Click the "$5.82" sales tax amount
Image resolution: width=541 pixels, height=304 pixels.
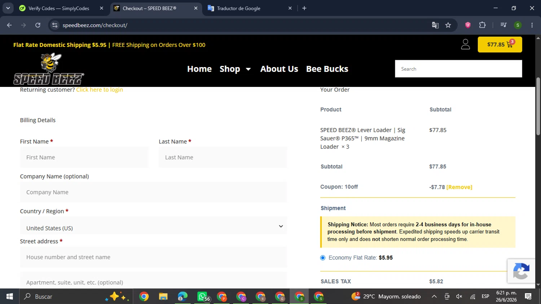pos(436,281)
